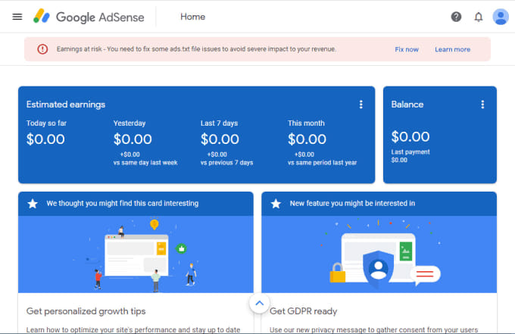Open the notifications bell

(478, 17)
